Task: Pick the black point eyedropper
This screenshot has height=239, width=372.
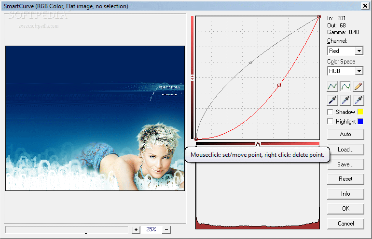Action: (x=332, y=100)
